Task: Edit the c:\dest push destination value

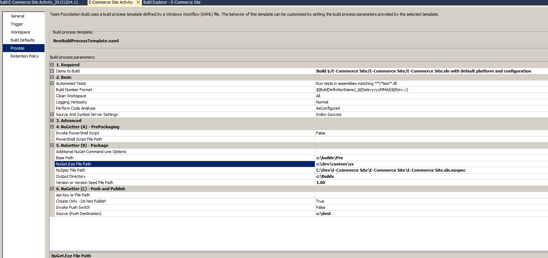Action: click(432, 214)
